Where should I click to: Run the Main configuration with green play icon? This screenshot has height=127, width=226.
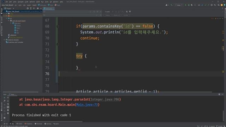185,5
